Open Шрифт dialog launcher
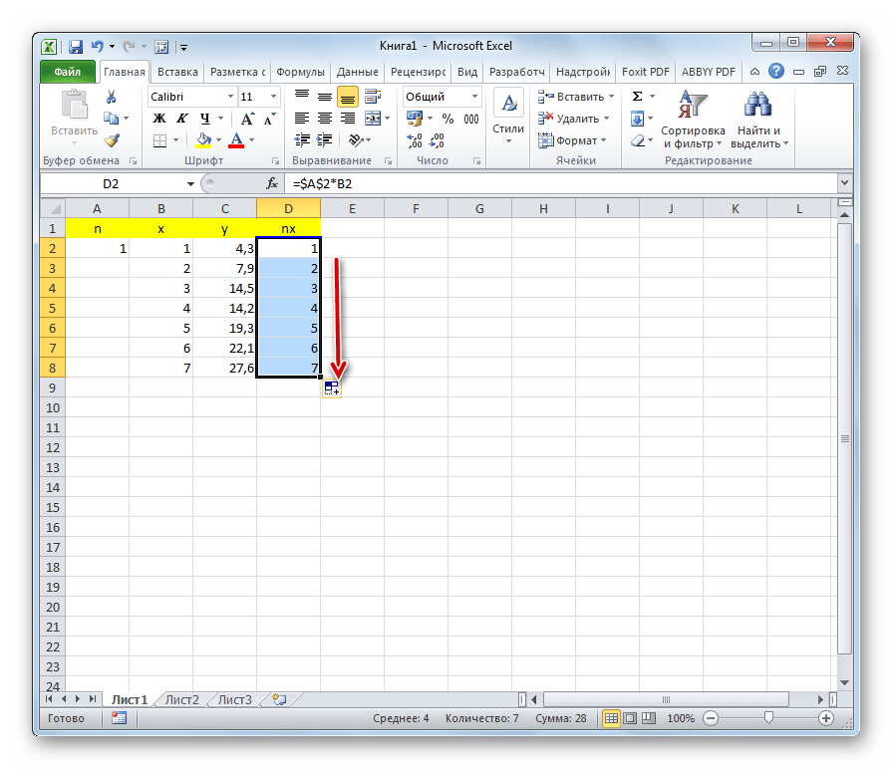 click(x=275, y=161)
